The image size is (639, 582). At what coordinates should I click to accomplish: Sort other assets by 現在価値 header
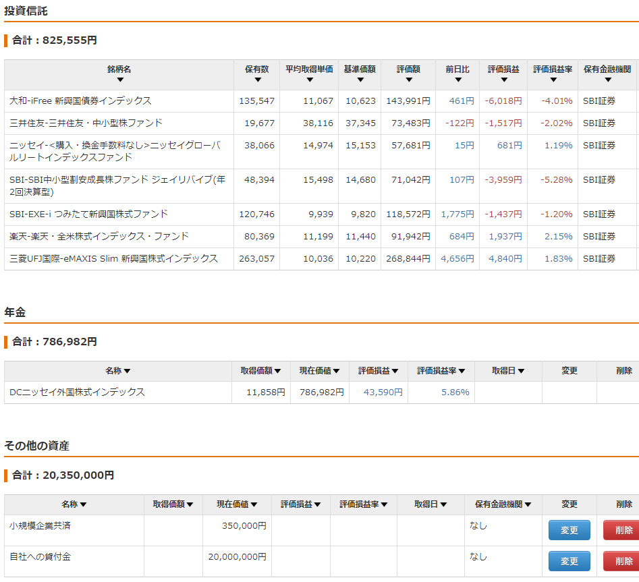point(237,504)
